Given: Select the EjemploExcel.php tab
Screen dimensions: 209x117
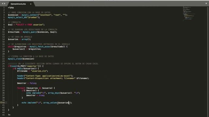Looking at the screenshot, I should (x=18, y=4).
